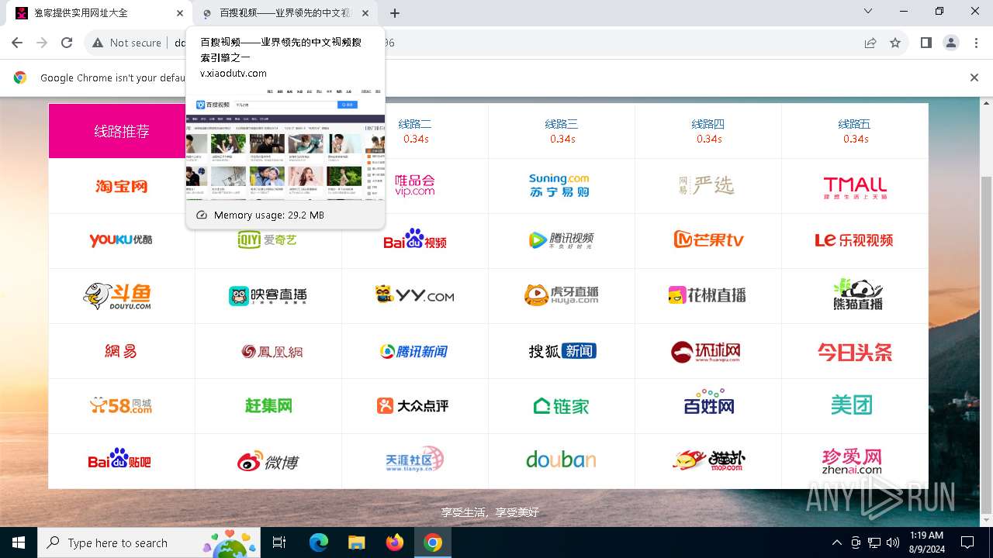Viewport: 993px width, 558px height.
Task: Open the Panda live logo link
Action: point(857,294)
